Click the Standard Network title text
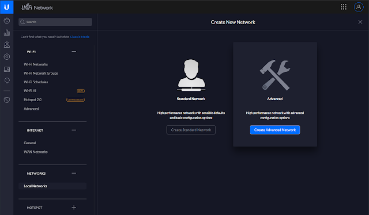Image resolution: width=369 pixels, height=215 pixels. coord(191,99)
